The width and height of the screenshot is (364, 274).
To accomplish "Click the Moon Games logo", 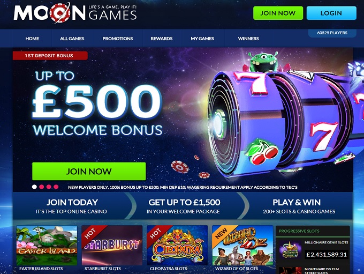I will pos(75,13).
